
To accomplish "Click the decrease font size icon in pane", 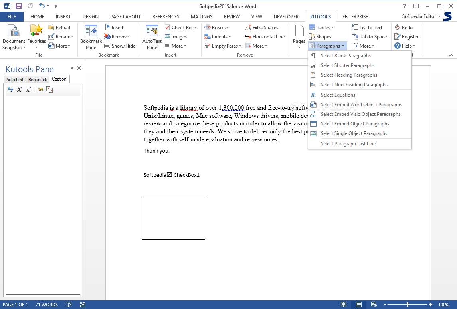I will (28, 89).
